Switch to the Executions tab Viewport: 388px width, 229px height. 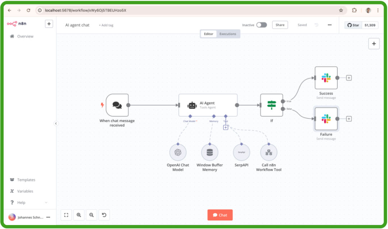[228, 34]
